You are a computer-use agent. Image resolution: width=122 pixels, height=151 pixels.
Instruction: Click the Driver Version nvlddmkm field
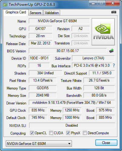click(72, 103)
